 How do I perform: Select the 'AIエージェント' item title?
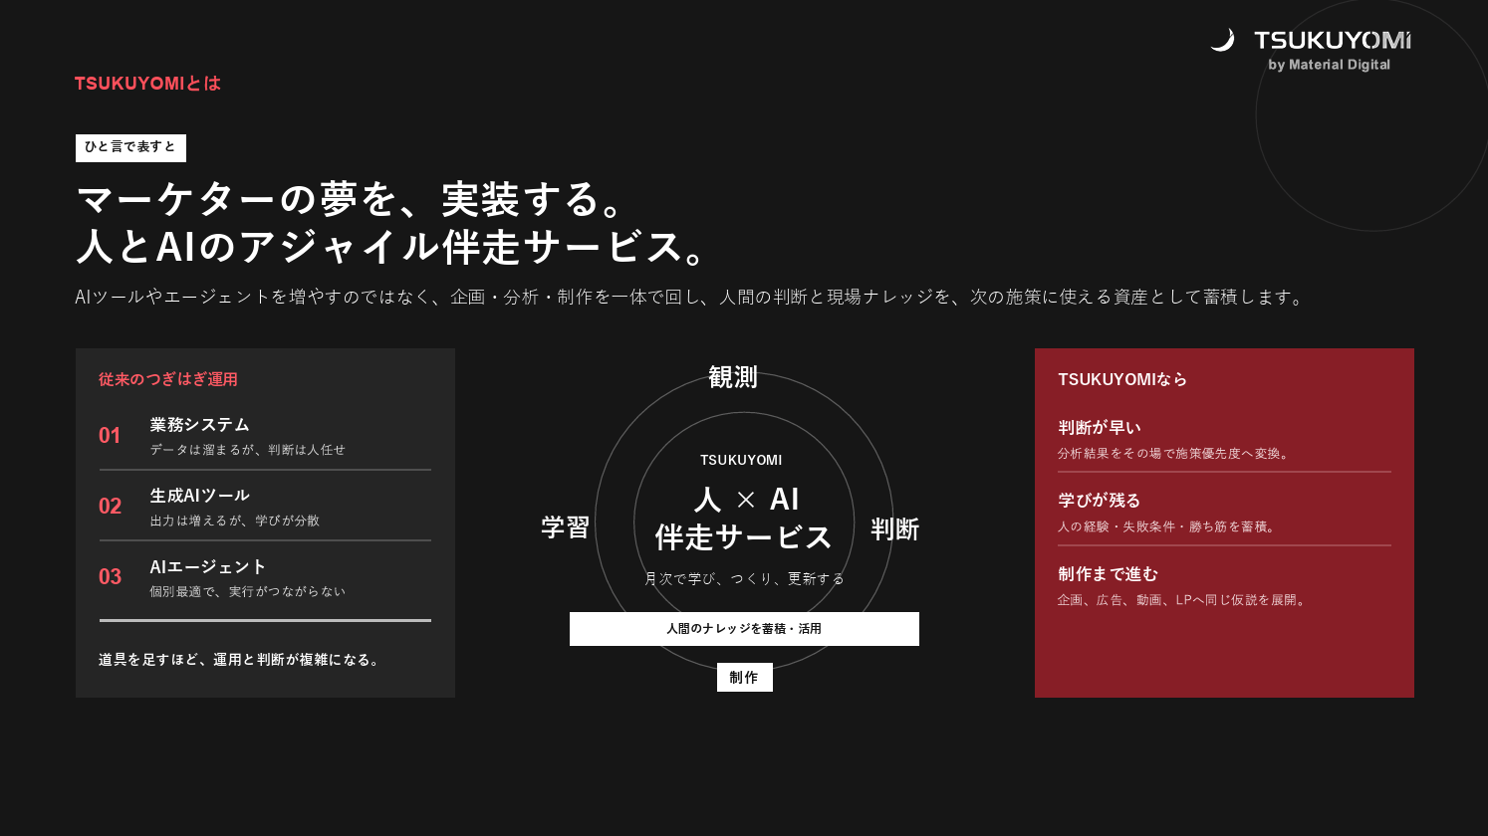[x=208, y=566]
